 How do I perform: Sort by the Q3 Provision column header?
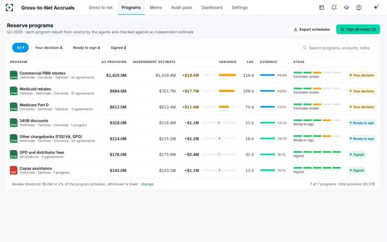pos(114,62)
